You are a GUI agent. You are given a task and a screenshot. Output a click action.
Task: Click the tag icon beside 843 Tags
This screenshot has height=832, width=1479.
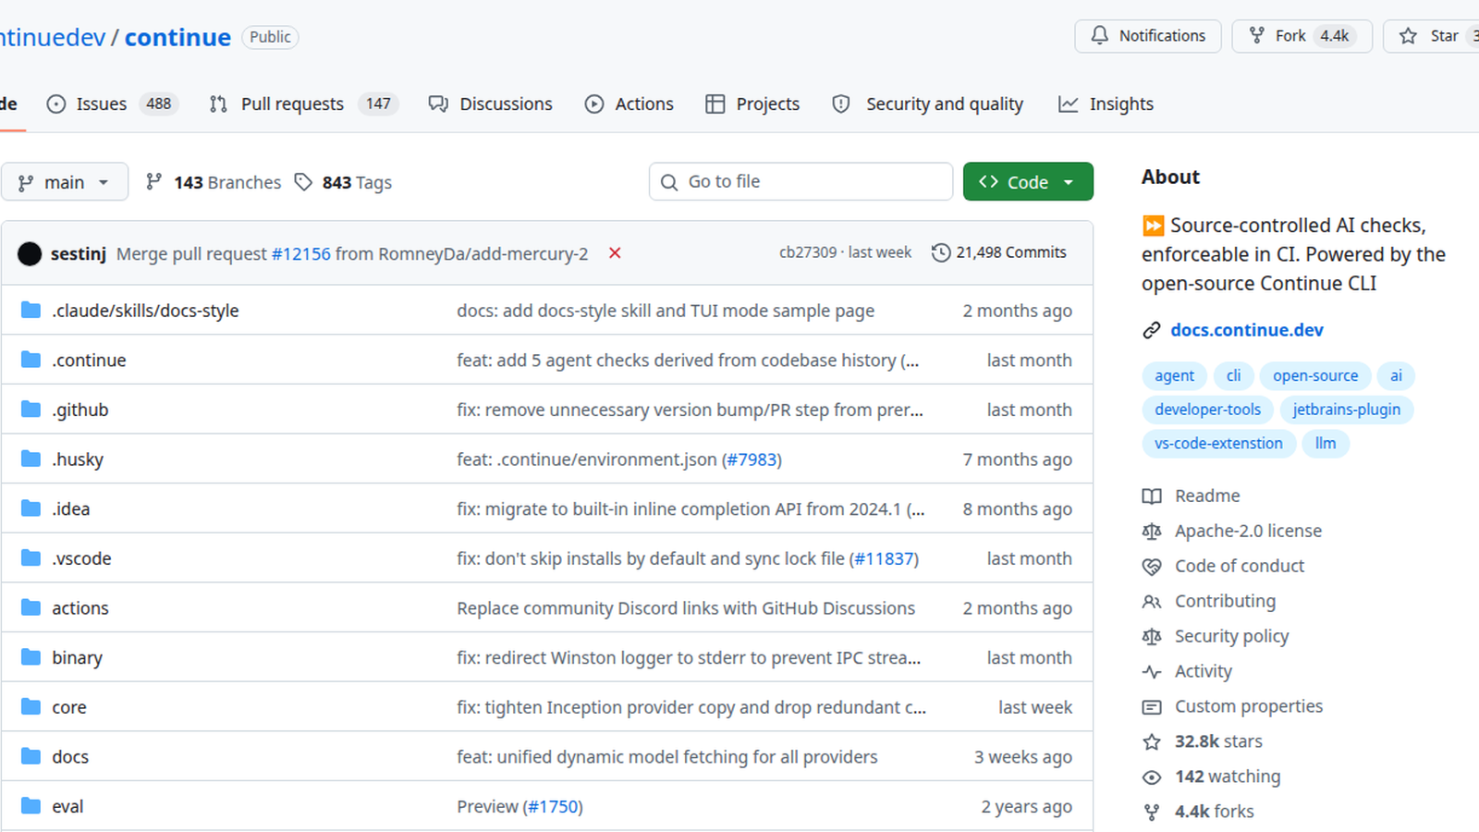[x=303, y=181]
